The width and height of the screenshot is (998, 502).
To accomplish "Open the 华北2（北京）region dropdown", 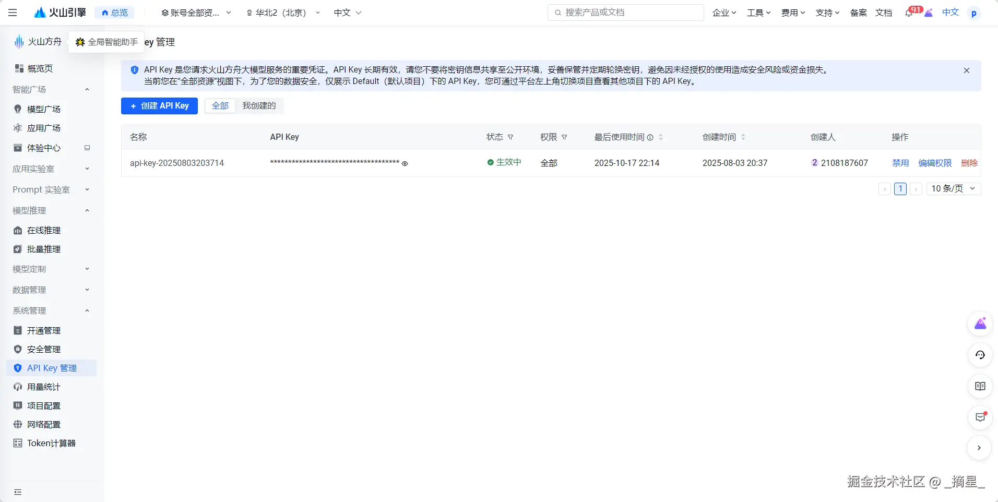I will click(x=283, y=13).
